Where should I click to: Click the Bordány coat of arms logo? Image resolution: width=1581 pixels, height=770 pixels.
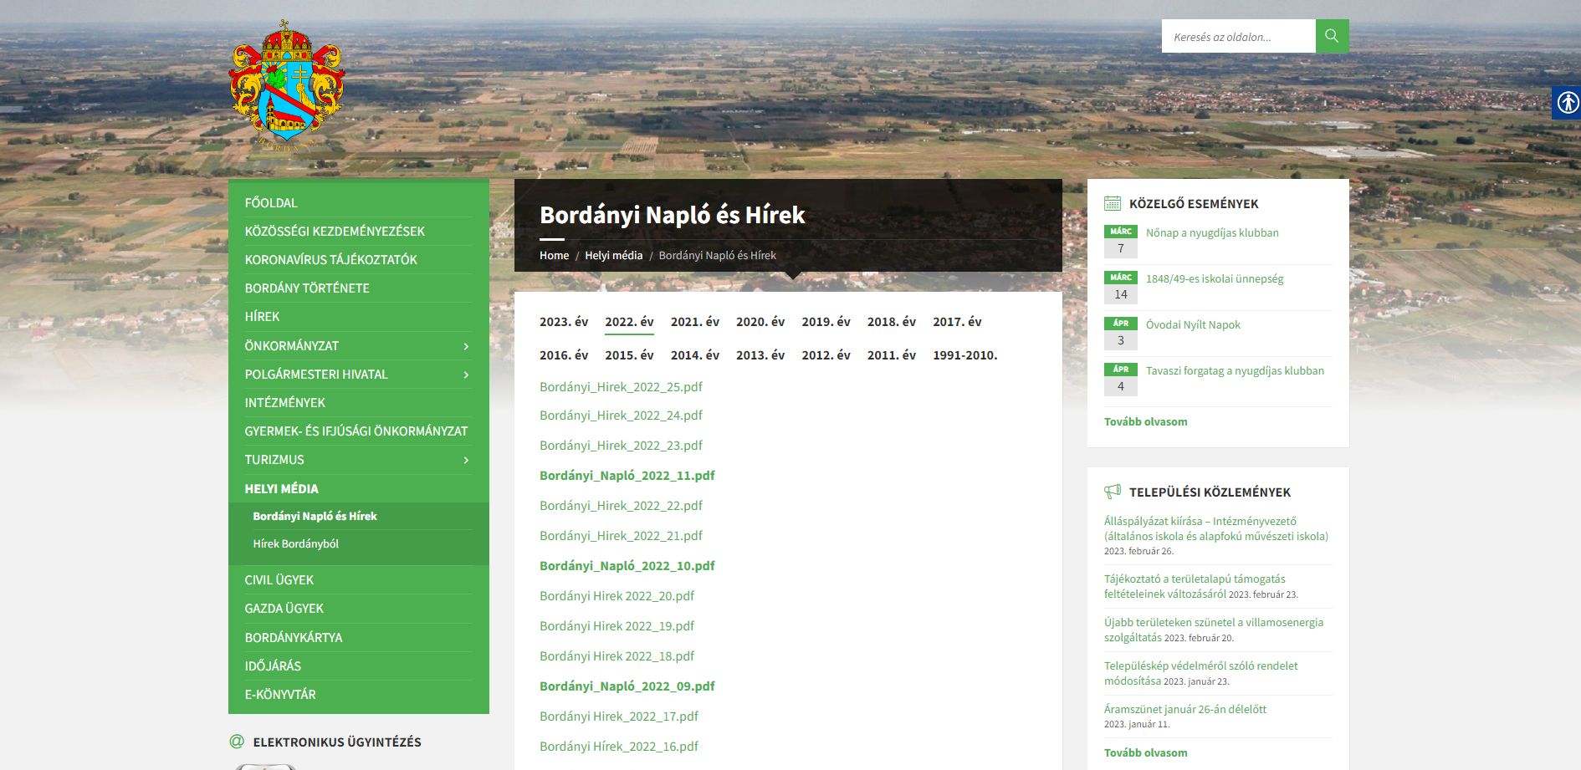(x=287, y=86)
